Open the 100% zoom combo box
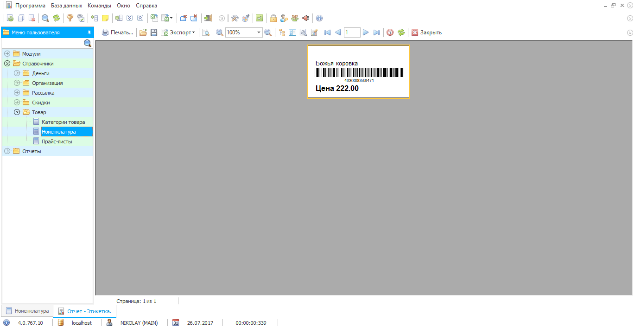 [244, 32]
